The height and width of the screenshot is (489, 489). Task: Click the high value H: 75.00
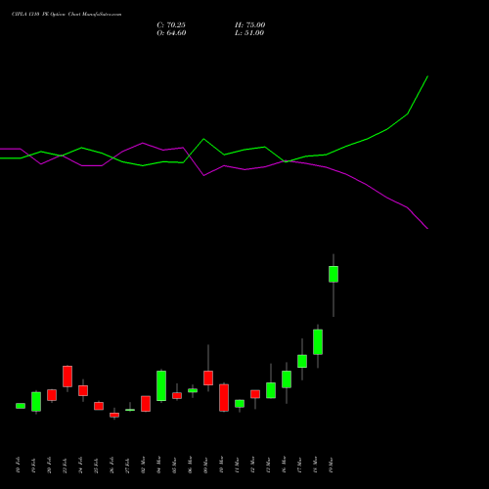coord(250,25)
